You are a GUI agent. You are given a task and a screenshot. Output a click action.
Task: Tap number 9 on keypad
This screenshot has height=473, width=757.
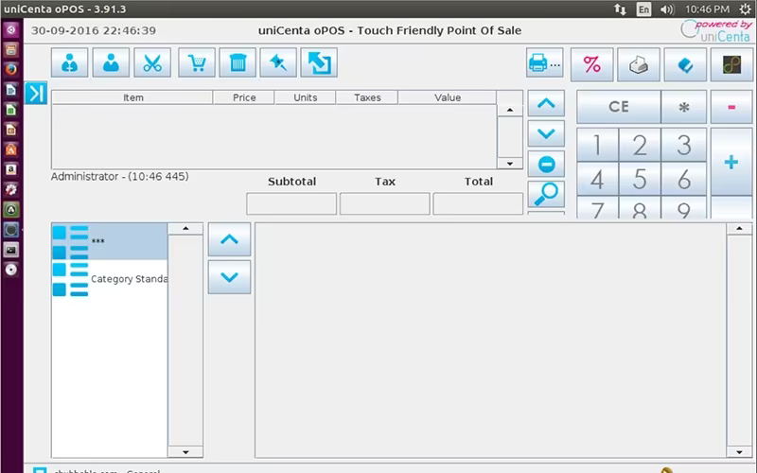pos(683,208)
